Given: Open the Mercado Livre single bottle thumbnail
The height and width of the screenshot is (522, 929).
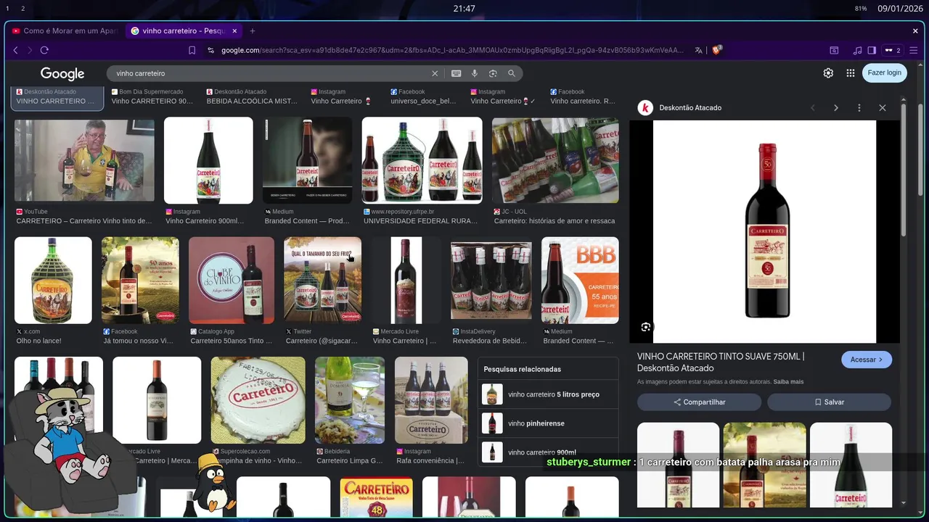Looking at the screenshot, I should tap(406, 280).
